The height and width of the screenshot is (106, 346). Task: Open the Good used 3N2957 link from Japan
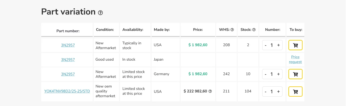[68, 60]
